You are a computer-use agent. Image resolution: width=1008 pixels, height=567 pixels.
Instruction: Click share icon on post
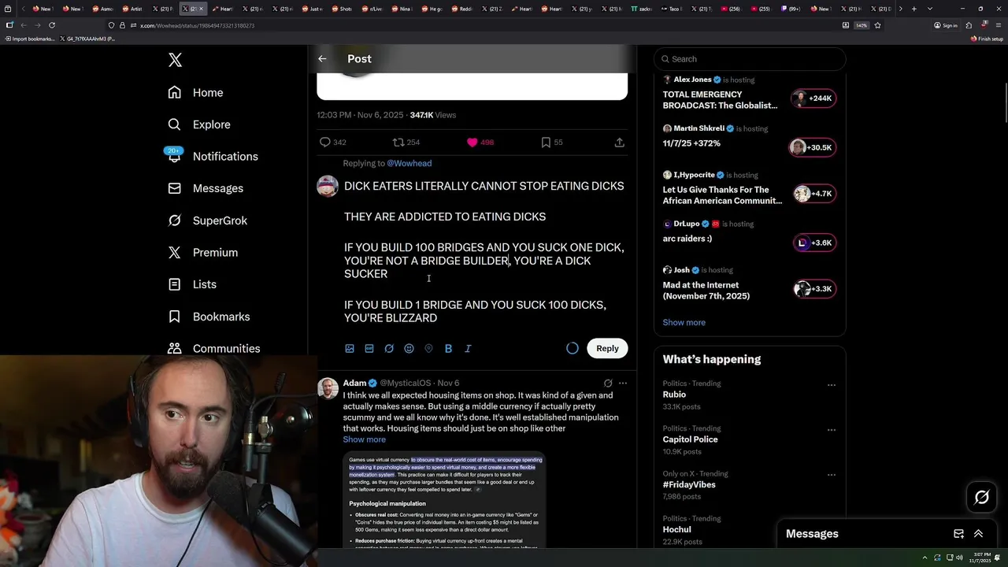click(619, 143)
